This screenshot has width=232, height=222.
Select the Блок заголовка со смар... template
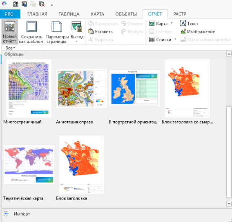187,89
